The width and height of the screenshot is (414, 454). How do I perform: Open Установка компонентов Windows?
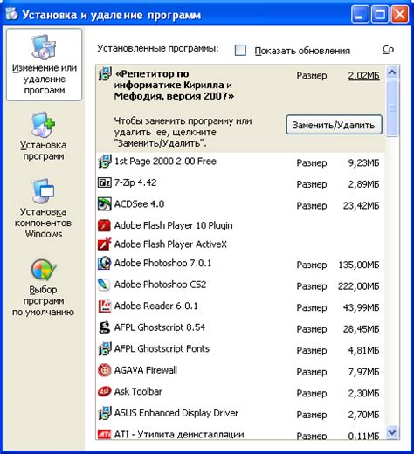[43, 209]
